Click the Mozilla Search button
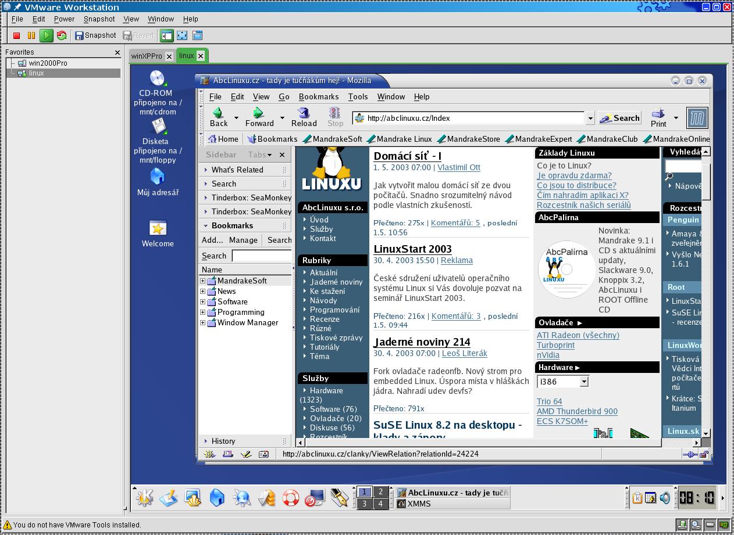The height and width of the screenshot is (535, 734). [619, 118]
